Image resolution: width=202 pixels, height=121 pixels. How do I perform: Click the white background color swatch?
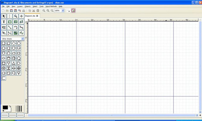[x=9, y=110]
